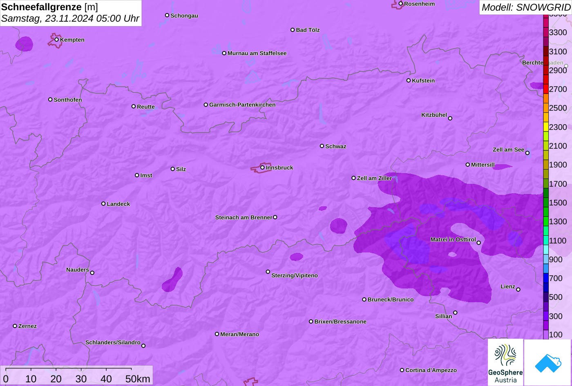The height and width of the screenshot is (386, 572).
Task: Click the 50km scale bar label
Action: [138, 379]
